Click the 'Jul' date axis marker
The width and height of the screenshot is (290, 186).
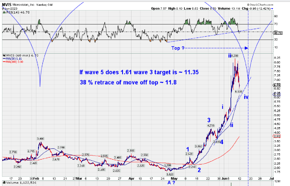click(x=271, y=178)
